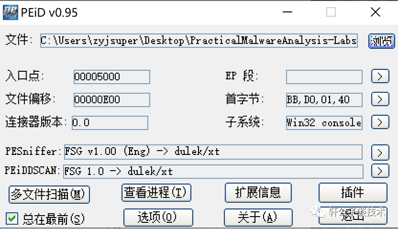Click the arrow button beside PESniffer result
398x229 pixels.
(380, 153)
